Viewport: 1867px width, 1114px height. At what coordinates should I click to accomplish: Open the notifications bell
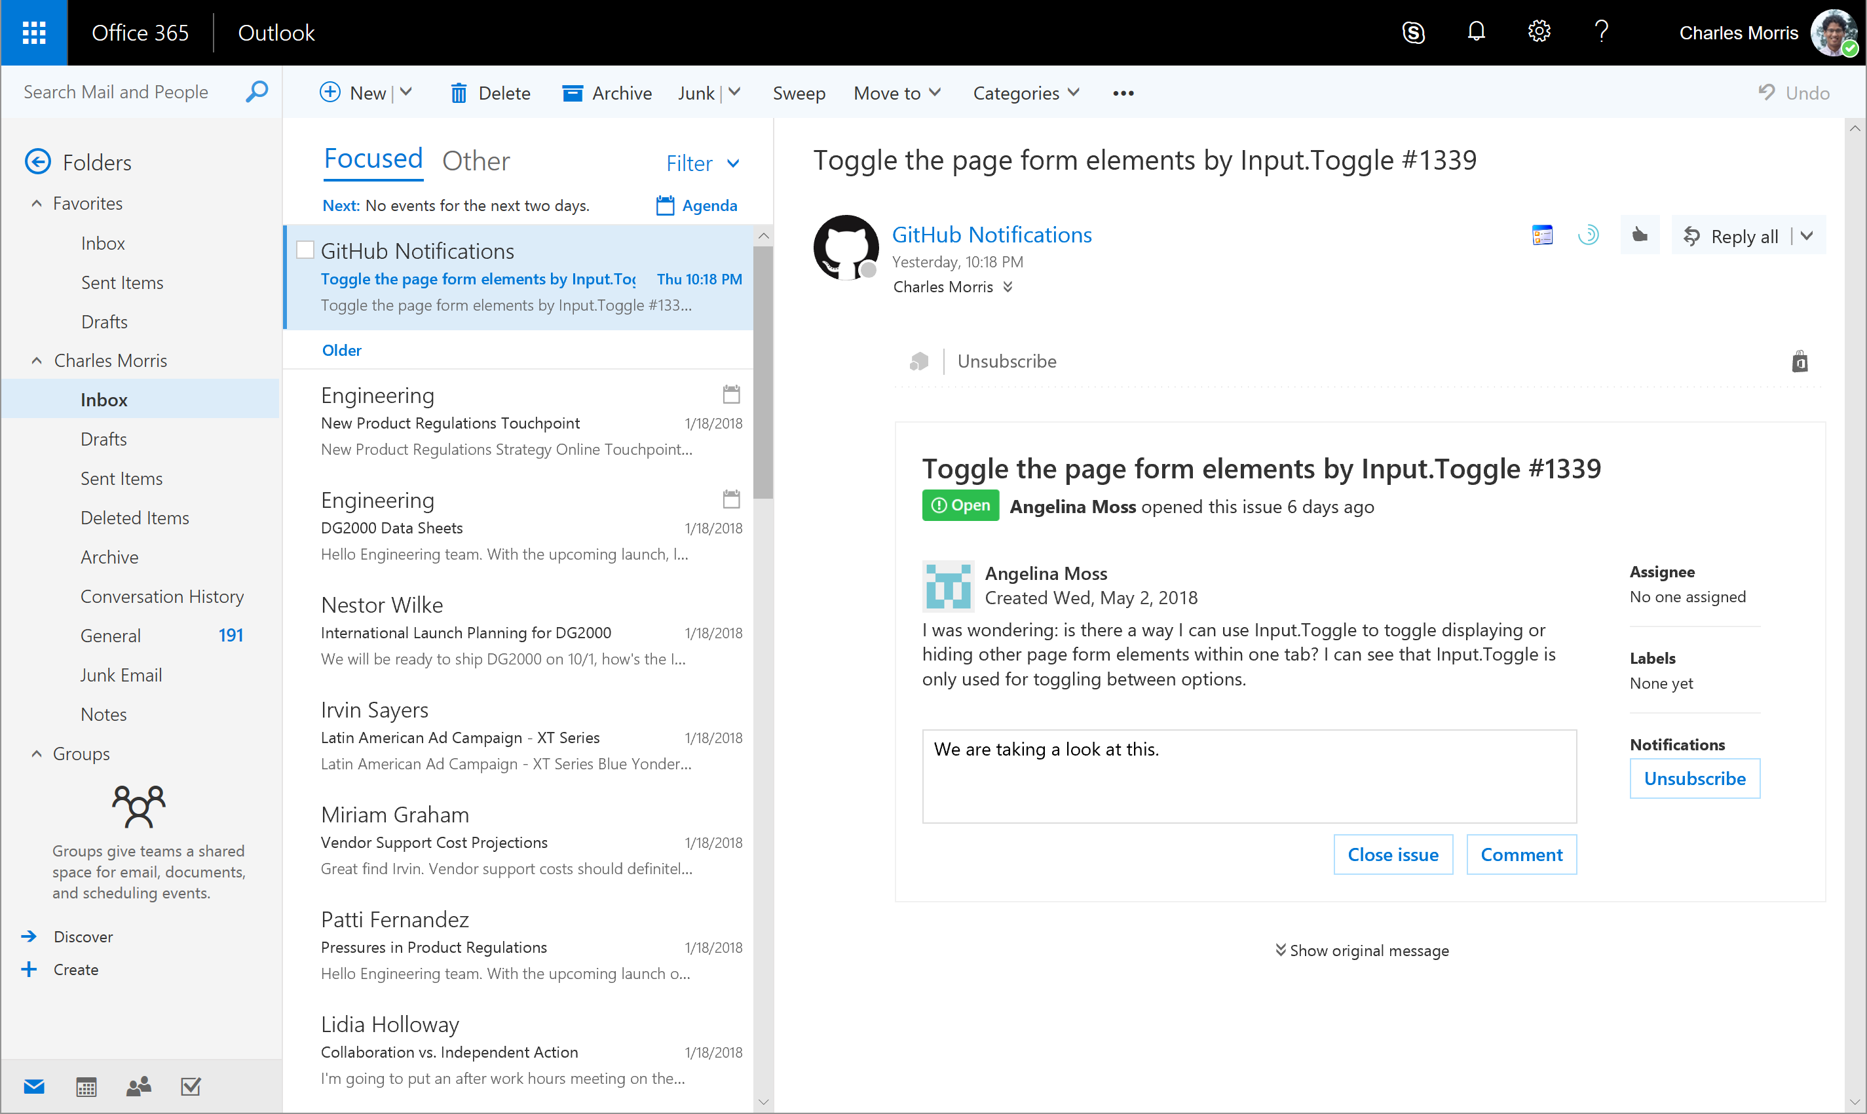click(x=1476, y=31)
